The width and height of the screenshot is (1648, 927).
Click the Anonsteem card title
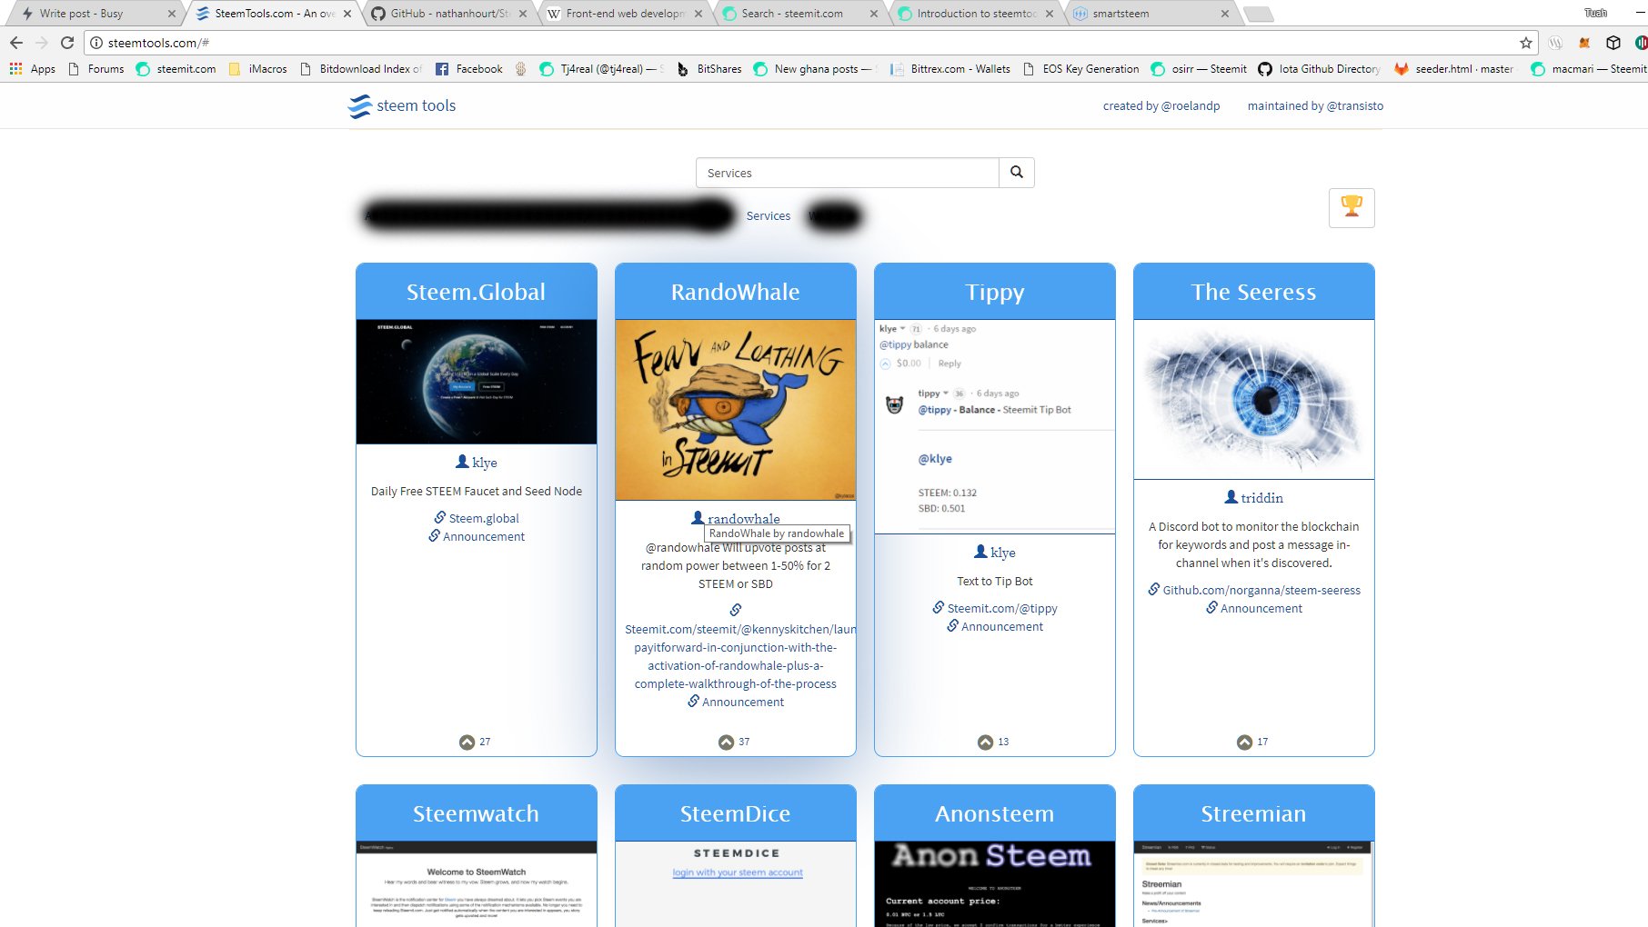995,813
